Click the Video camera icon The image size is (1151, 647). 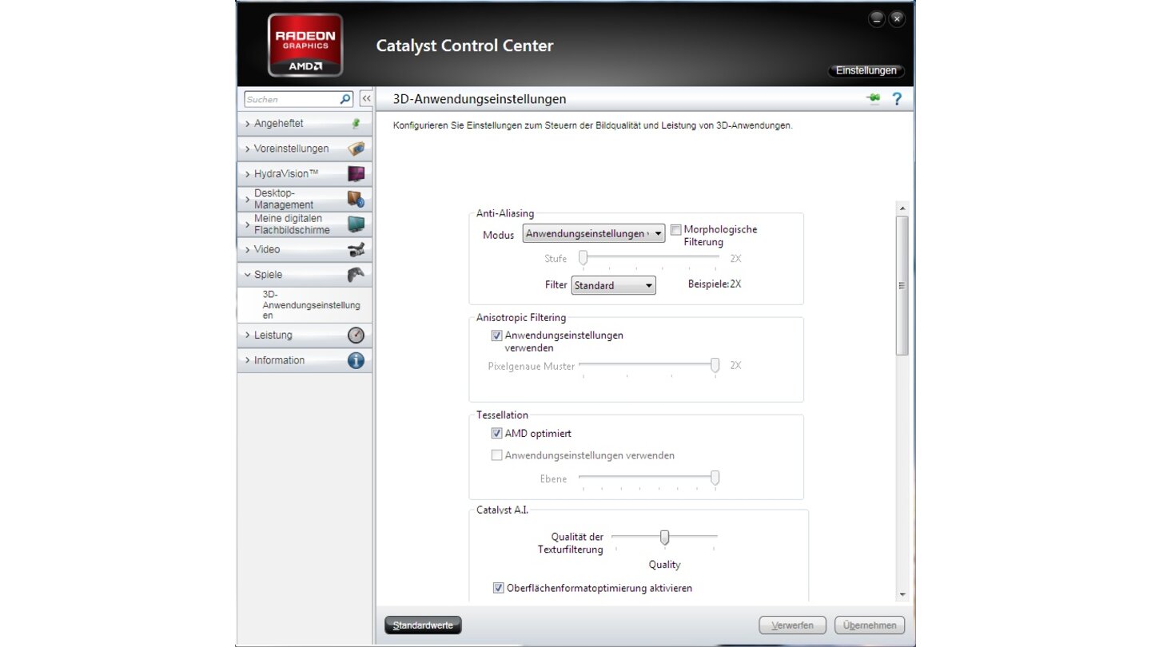tap(356, 249)
